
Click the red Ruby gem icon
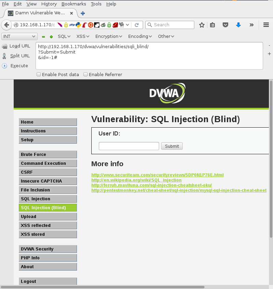point(115,25)
